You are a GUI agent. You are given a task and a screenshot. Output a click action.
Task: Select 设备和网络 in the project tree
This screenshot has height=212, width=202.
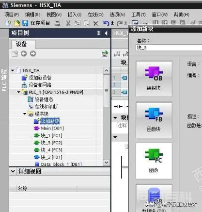40,85
